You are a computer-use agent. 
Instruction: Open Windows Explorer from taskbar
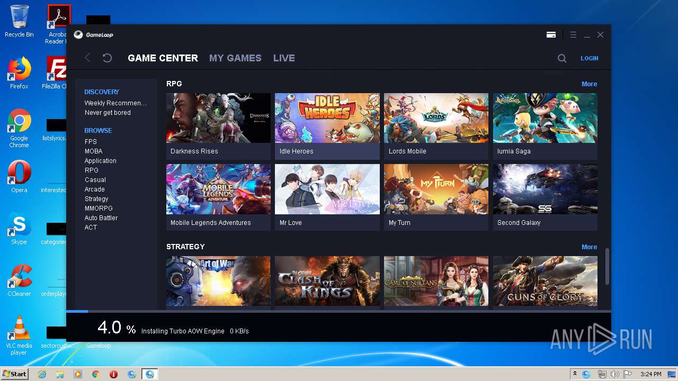pyautogui.click(x=60, y=374)
